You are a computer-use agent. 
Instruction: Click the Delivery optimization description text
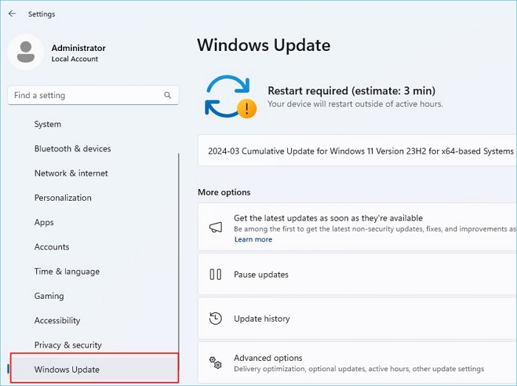(359, 369)
